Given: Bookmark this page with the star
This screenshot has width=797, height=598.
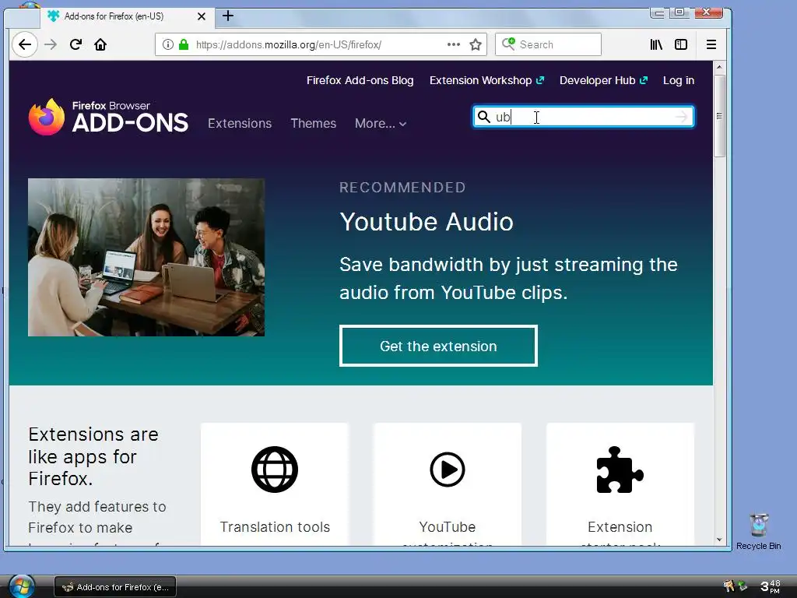Looking at the screenshot, I should tap(476, 44).
